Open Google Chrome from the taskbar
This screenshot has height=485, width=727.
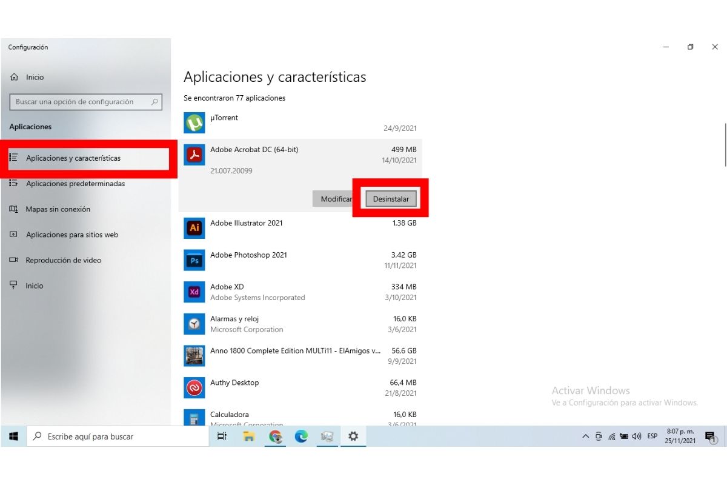pos(276,436)
